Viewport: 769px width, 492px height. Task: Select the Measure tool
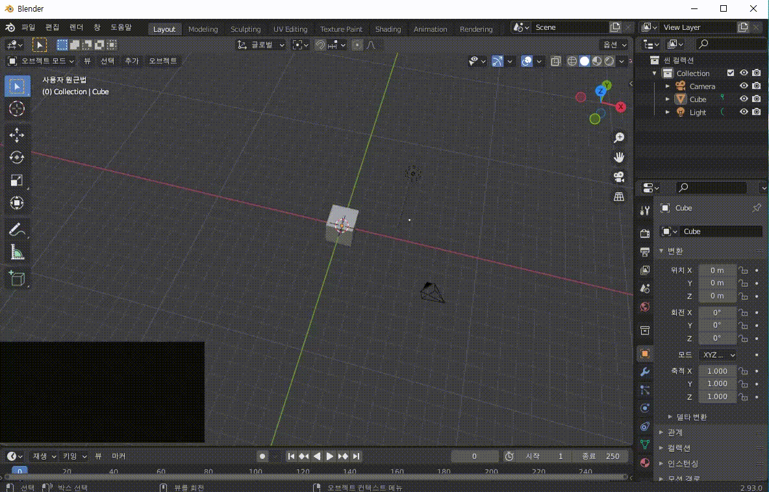17,252
